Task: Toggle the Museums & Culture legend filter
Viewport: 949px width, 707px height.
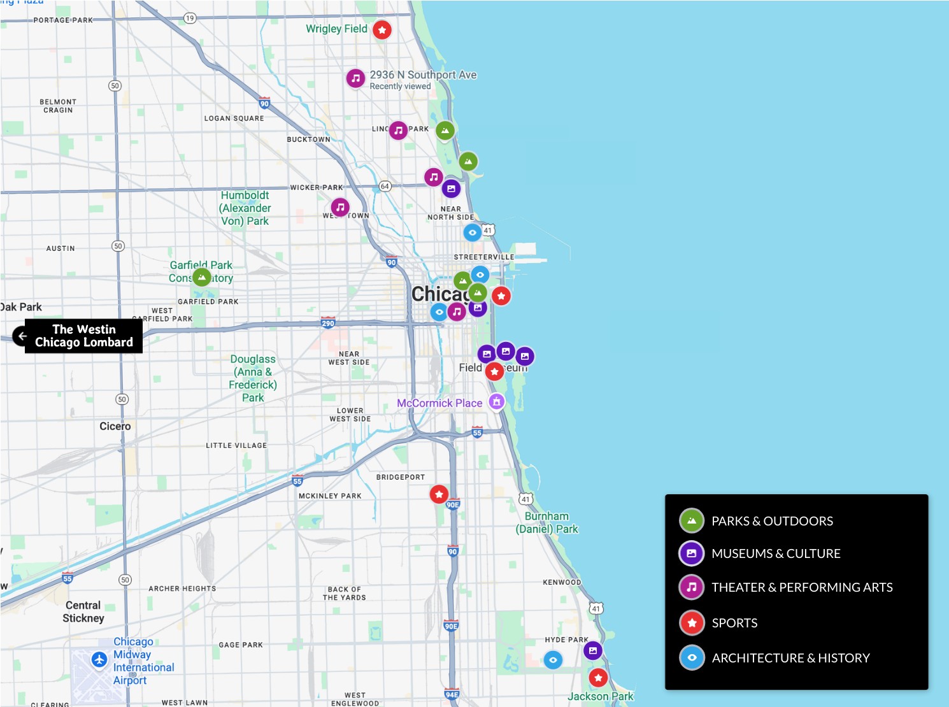Action: [x=692, y=553]
